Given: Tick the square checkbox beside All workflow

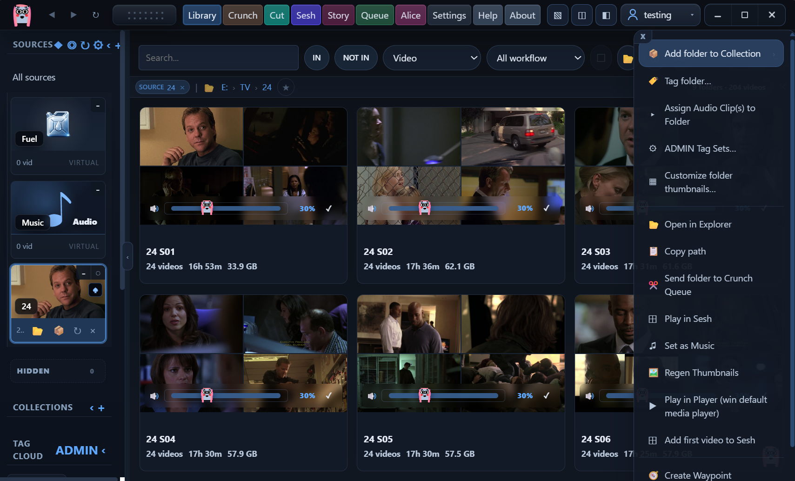Looking at the screenshot, I should [x=601, y=58].
